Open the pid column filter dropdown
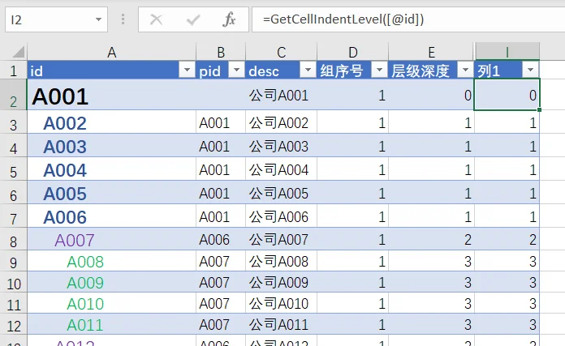Viewport: 565px width, 346px height. (x=237, y=70)
